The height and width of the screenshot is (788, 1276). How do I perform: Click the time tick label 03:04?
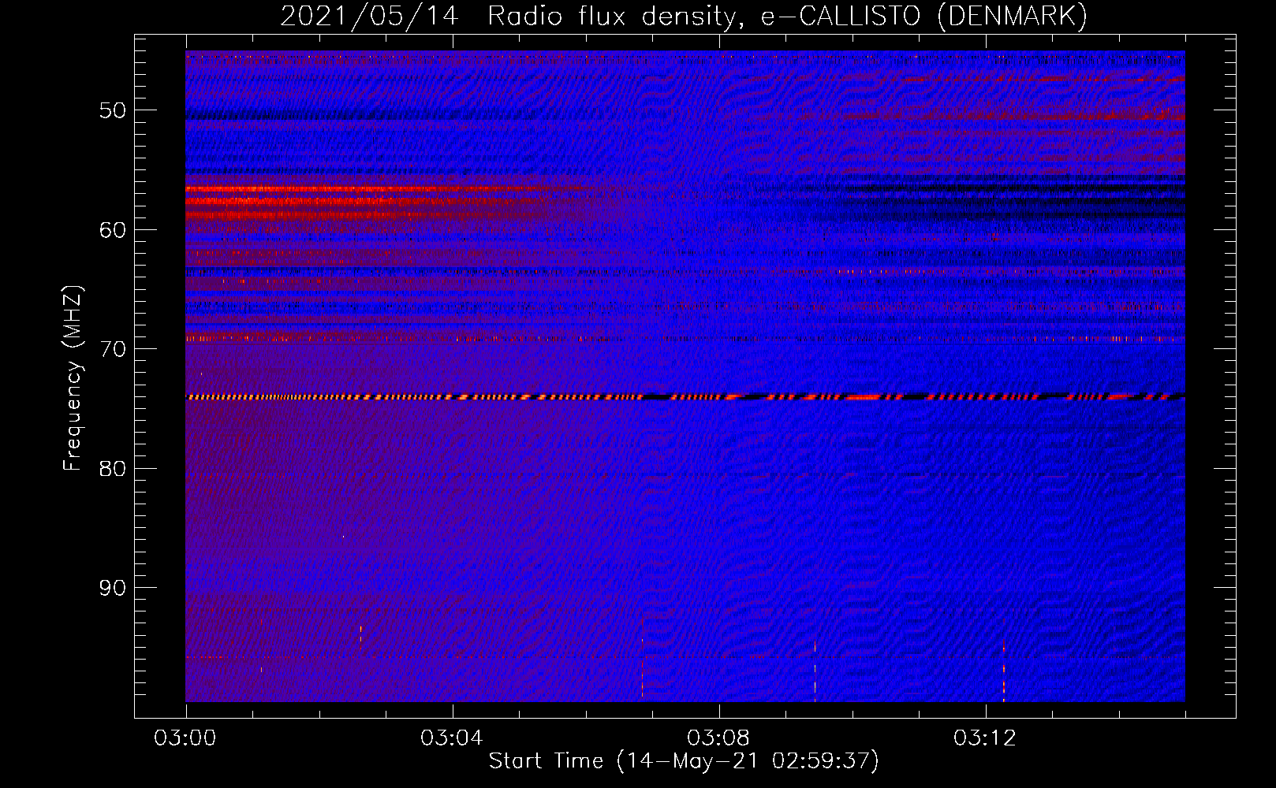452,738
